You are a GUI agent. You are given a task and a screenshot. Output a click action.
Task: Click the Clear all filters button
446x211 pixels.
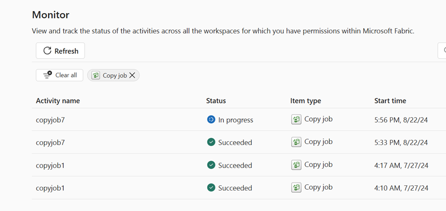59,75
